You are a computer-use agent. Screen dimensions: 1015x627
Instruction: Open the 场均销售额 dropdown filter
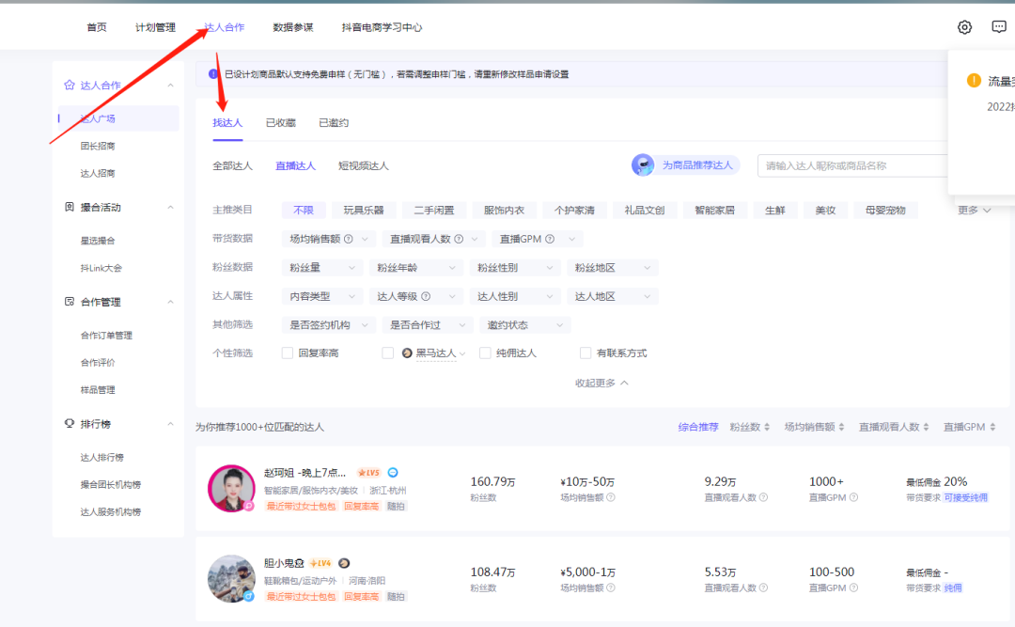(329, 239)
